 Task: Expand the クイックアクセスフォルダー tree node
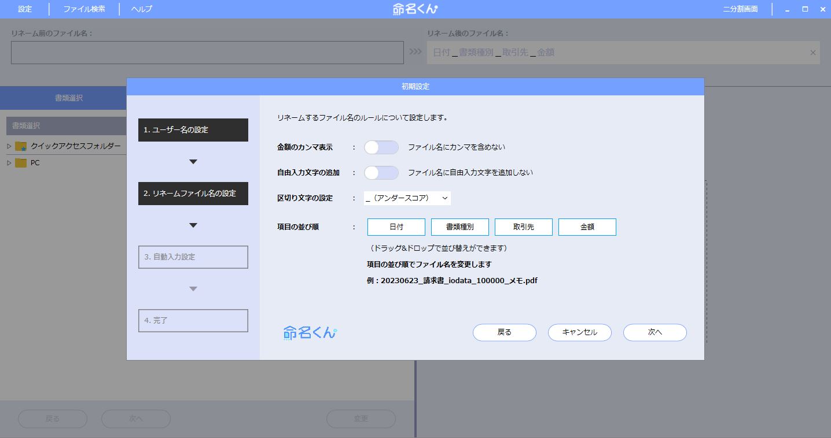point(8,146)
